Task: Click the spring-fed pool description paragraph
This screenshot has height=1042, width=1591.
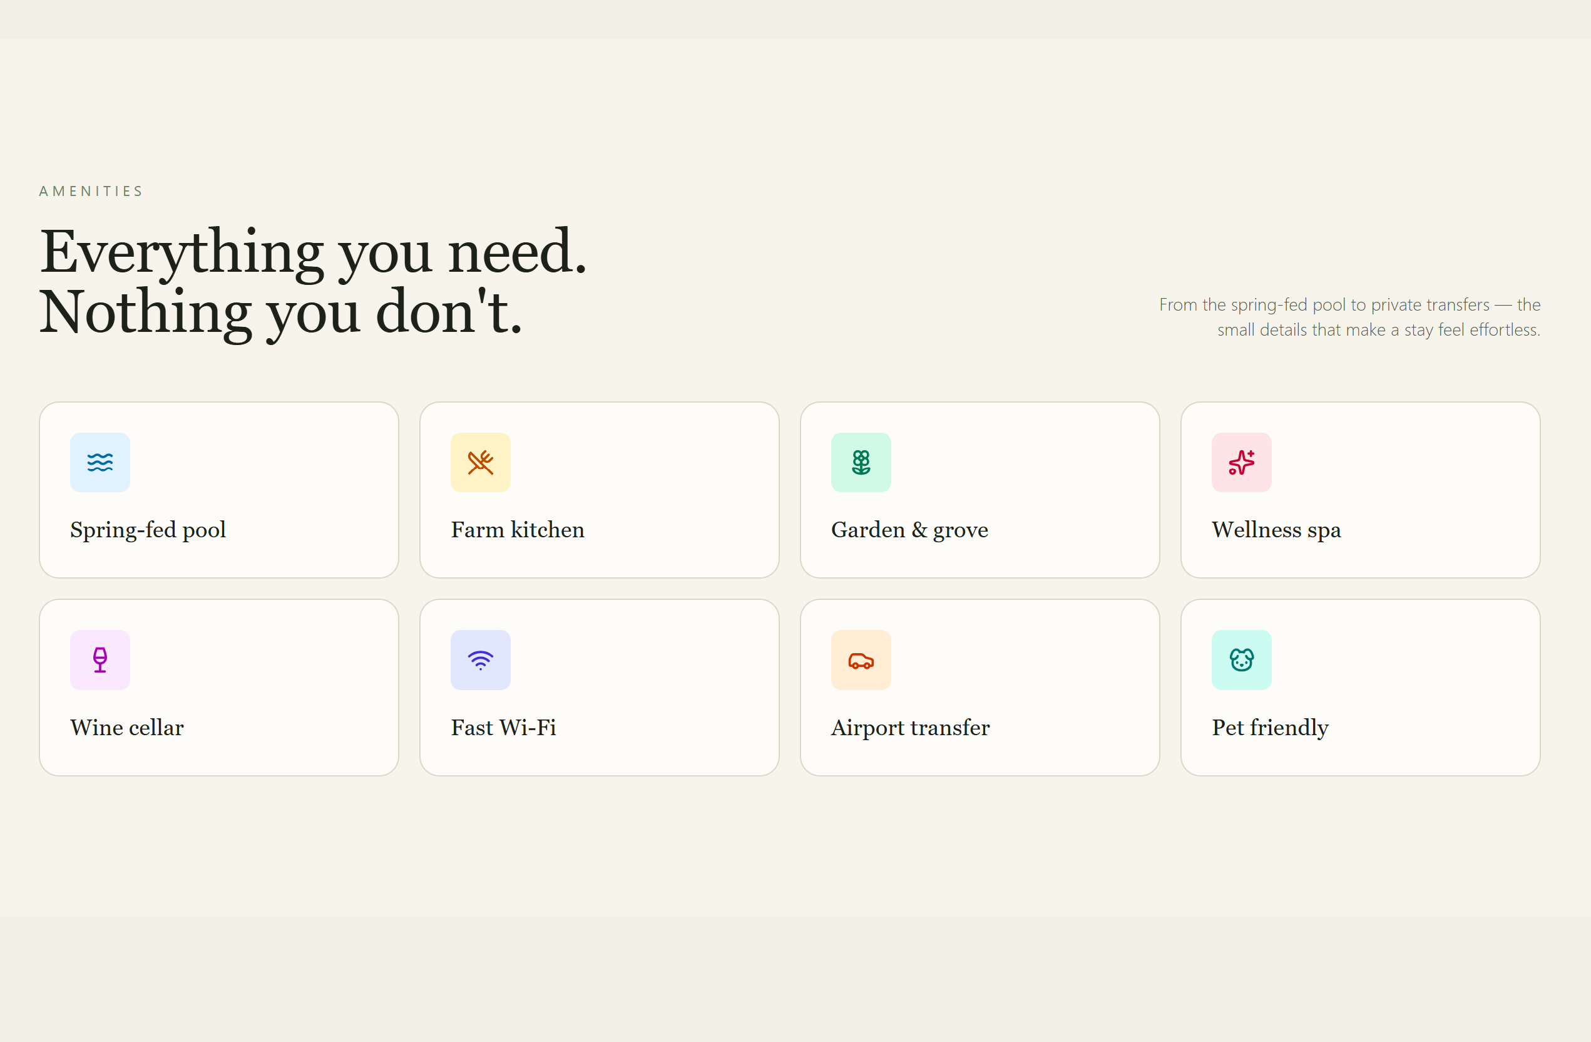Action: [1349, 317]
